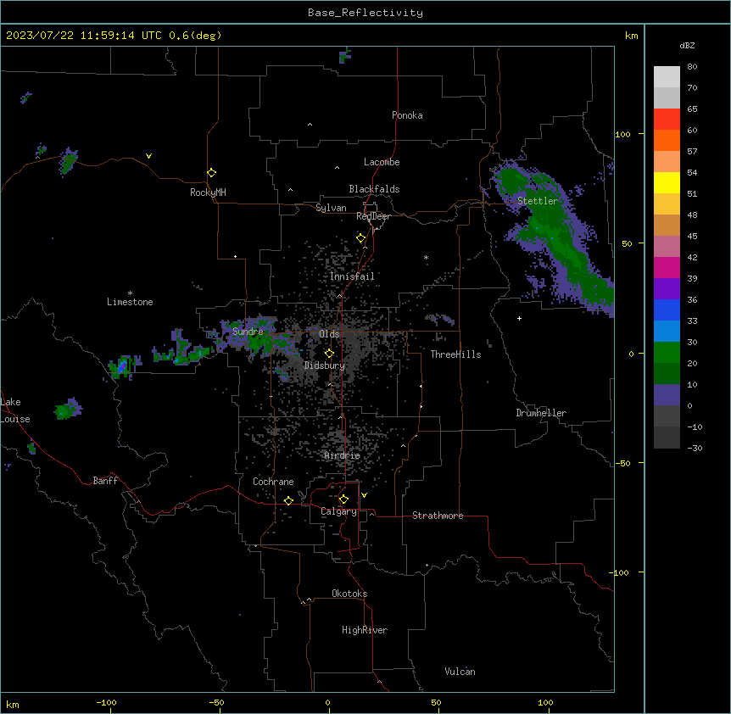Click the Banff label

(105, 481)
